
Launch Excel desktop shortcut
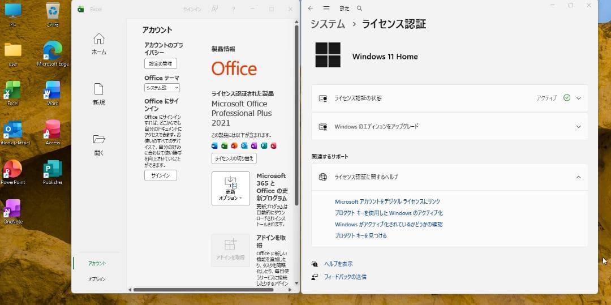[13, 93]
